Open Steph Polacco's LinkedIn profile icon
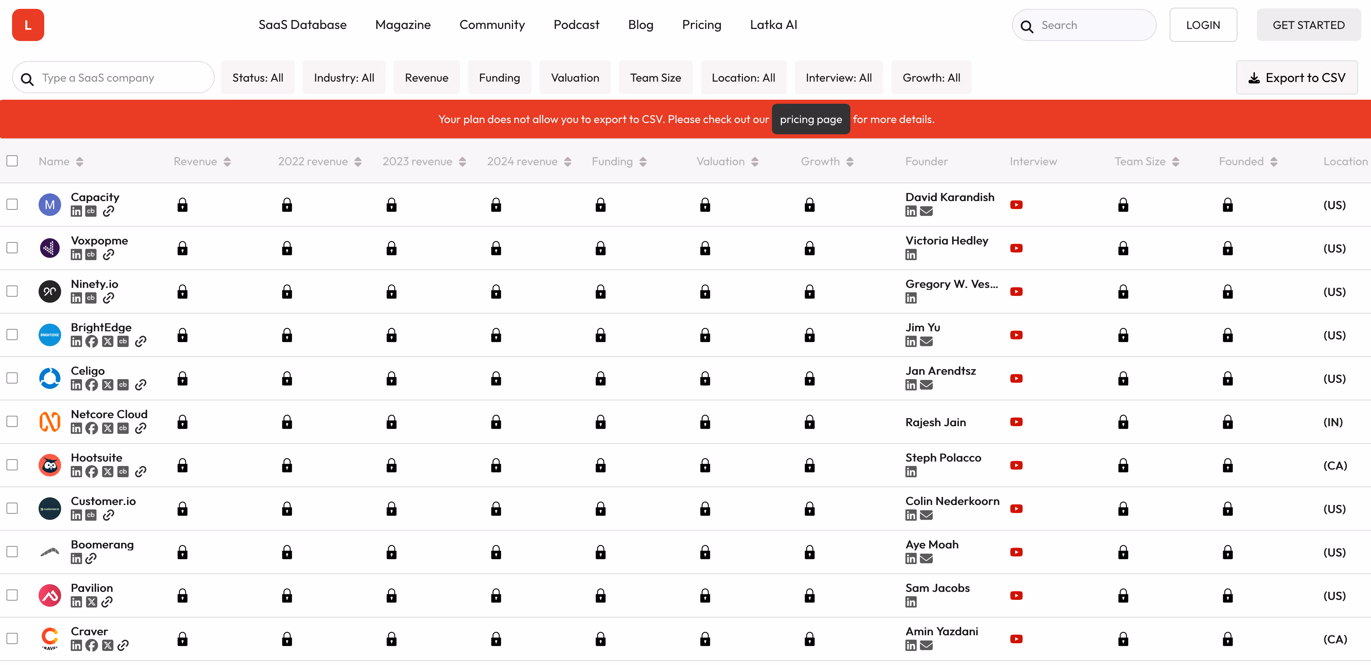Image resolution: width=1371 pixels, height=665 pixels. click(911, 472)
